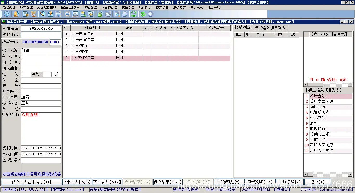The height and width of the screenshot is (193, 355).
Task: Select the 乙肝表面抗原 row in results table
Action: (x=147, y=34)
